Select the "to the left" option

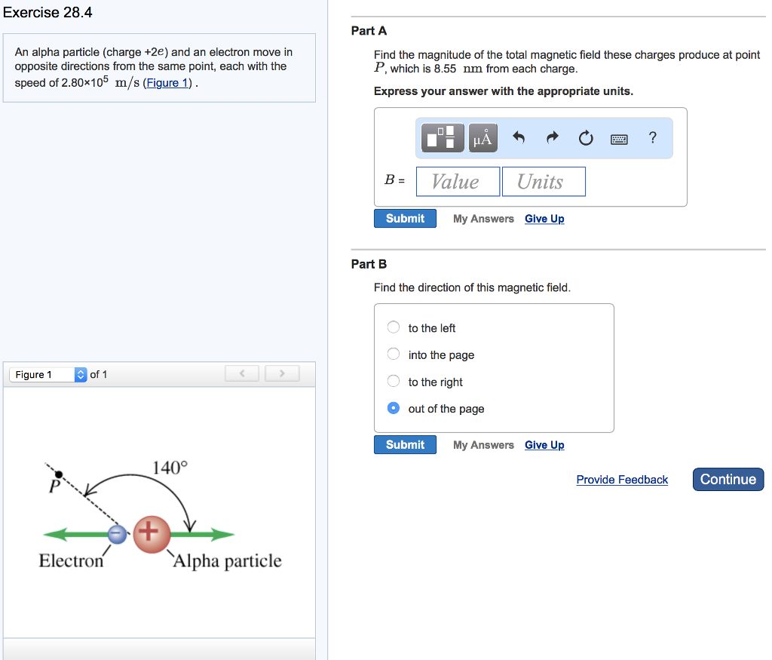tap(393, 327)
